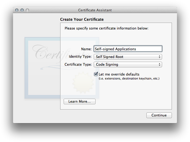Screen dimensions: 190x142
Task: Click the arrows on Self Signed Root popup
Action: point(159,57)
